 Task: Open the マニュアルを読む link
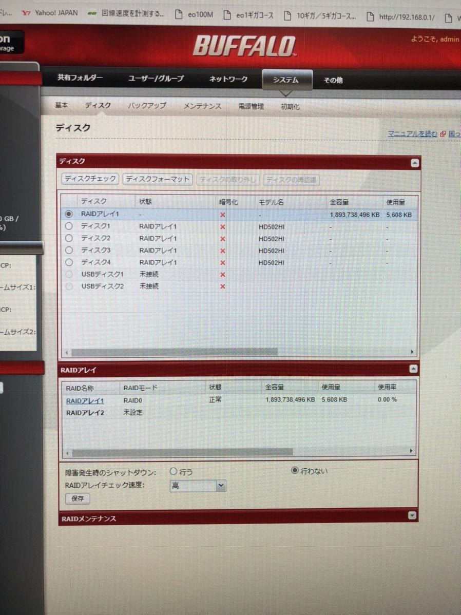412,133
